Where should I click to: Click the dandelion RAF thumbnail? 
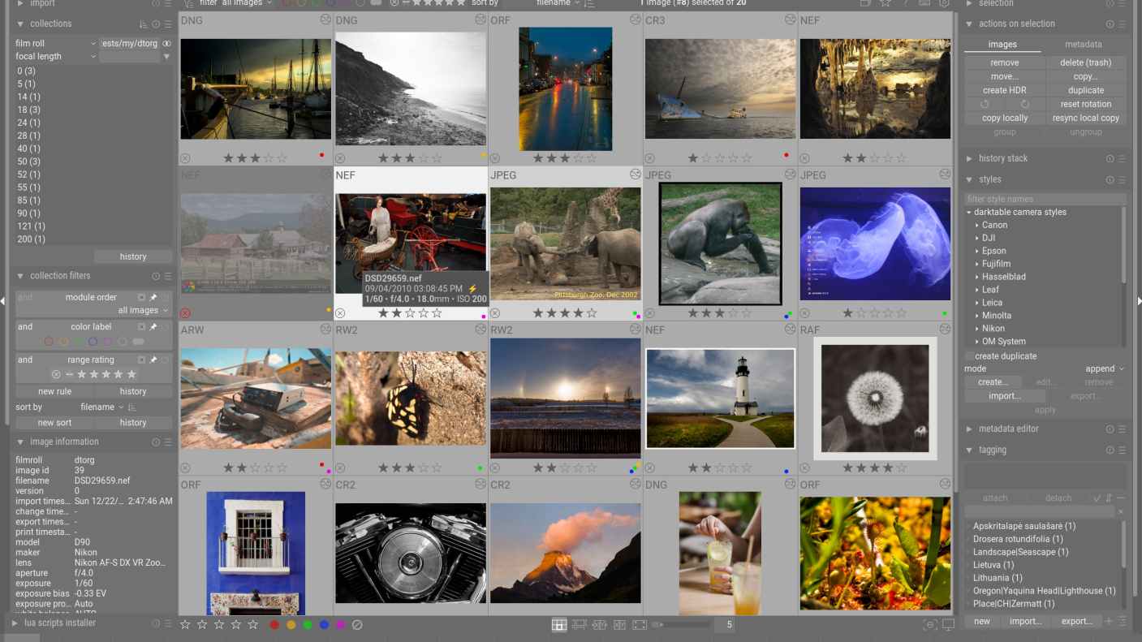(x=875, y=398)
